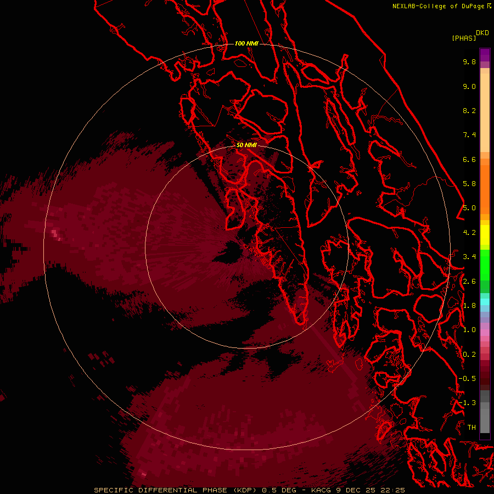This screenshot has height=494, width=494.
Task: Click the 0.2 scale value
Action: pos(469,355)
